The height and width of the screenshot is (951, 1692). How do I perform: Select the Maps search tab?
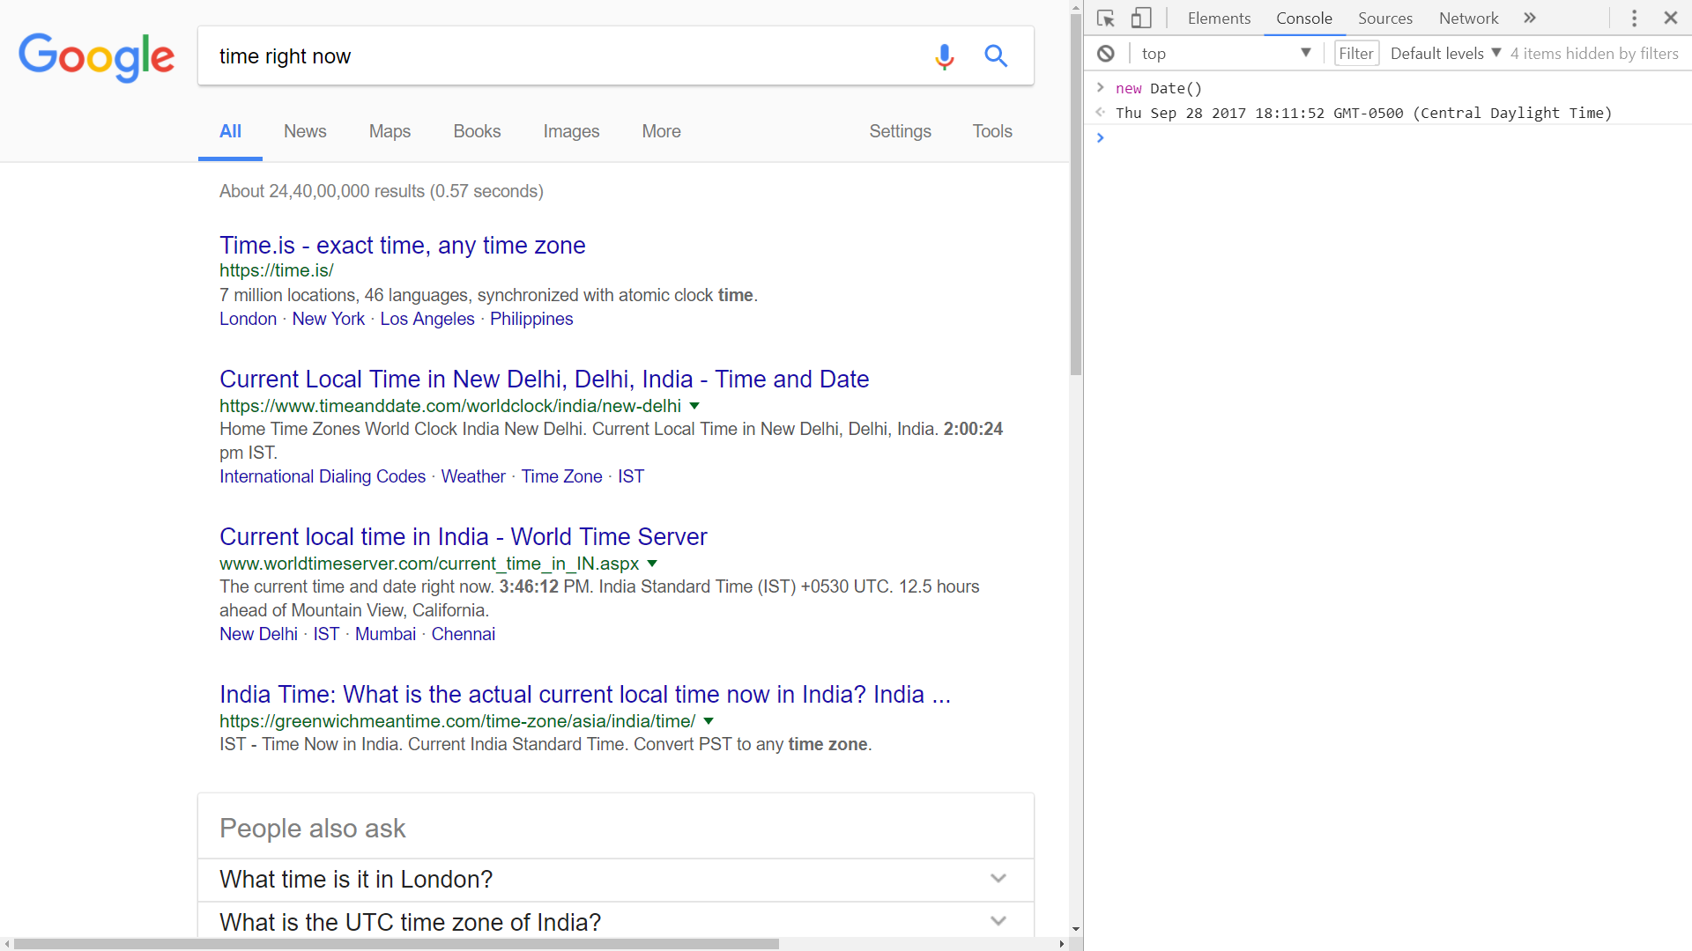point(390,131)
